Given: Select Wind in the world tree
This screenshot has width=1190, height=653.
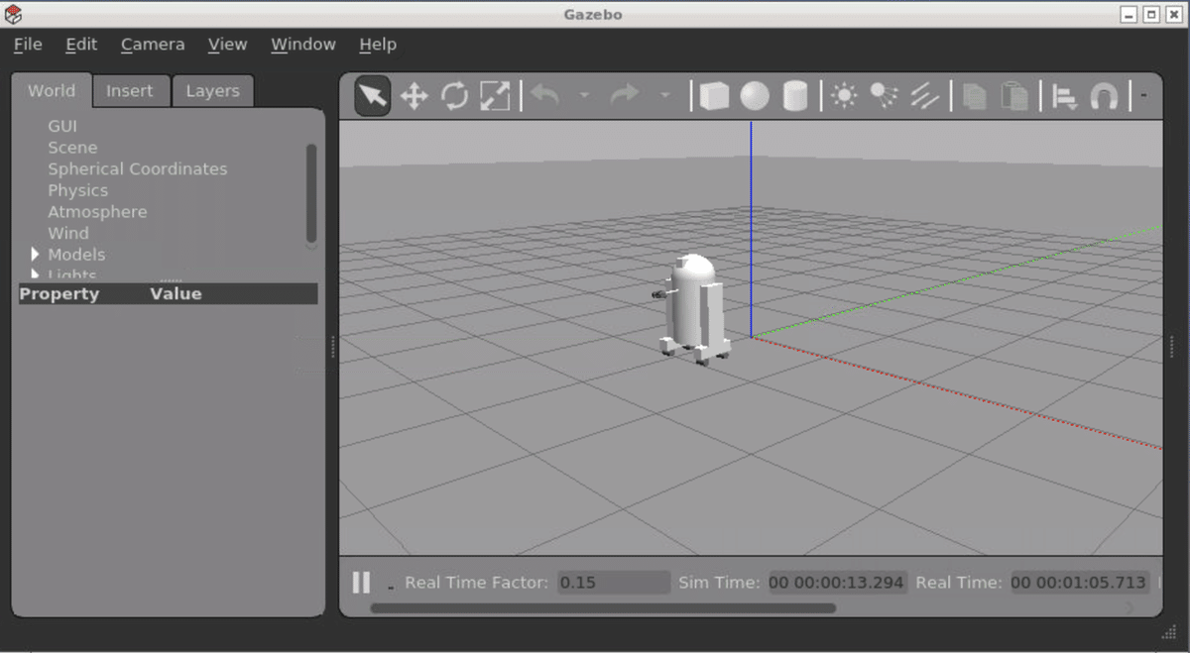Looking at the screenshot, I should click(x=68, y=233).
